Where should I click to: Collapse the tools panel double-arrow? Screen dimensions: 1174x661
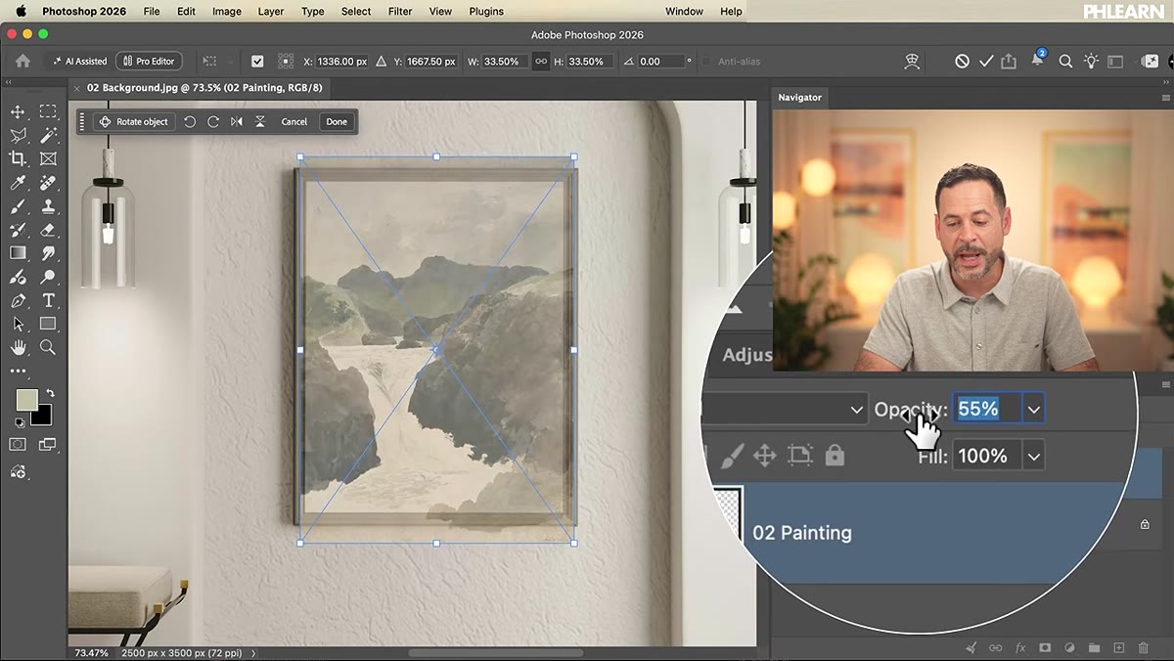click(9, 83)
